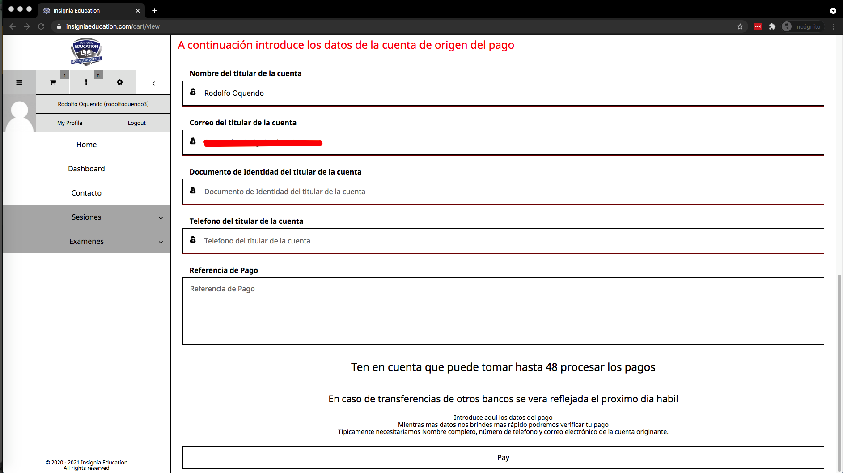This screenshot has height=473, width=843.
Task: Open the settings gear icon
Action: pos(120,82)
